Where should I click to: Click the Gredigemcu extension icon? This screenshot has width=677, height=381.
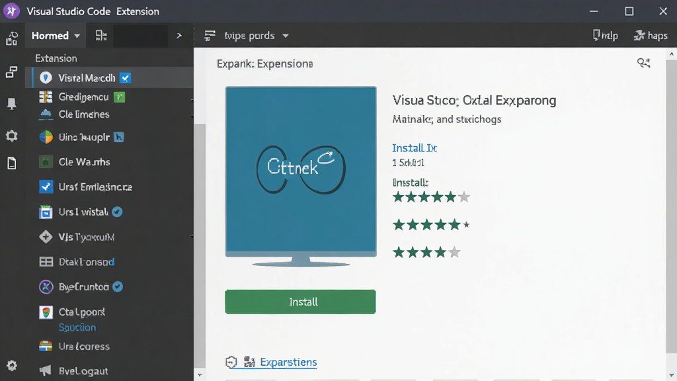pos(46,97)
